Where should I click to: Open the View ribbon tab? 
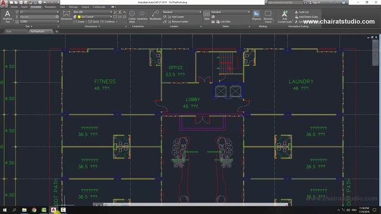pyautogui.click(x=63, y=7)
